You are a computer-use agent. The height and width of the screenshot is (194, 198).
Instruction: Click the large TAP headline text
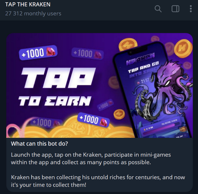[x=58, y=77]
